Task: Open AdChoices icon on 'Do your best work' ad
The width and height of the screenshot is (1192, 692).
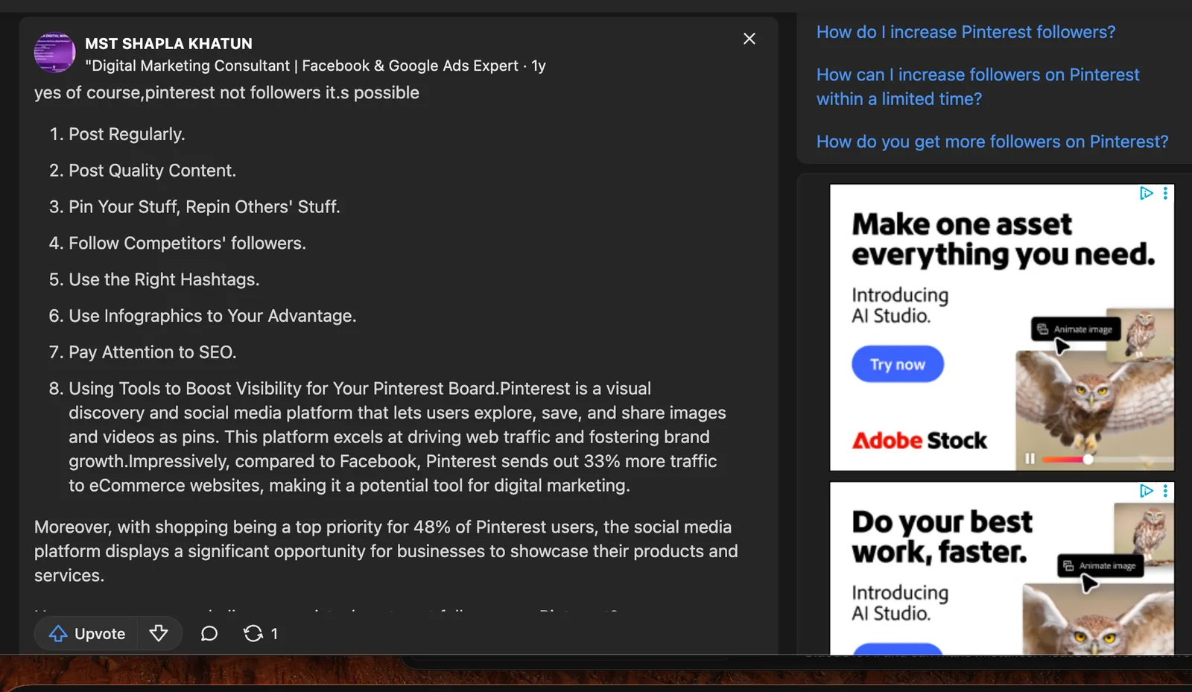Action: 1146,491
